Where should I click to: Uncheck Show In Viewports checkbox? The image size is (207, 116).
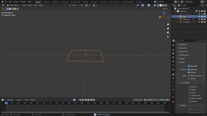coord(189,70)
